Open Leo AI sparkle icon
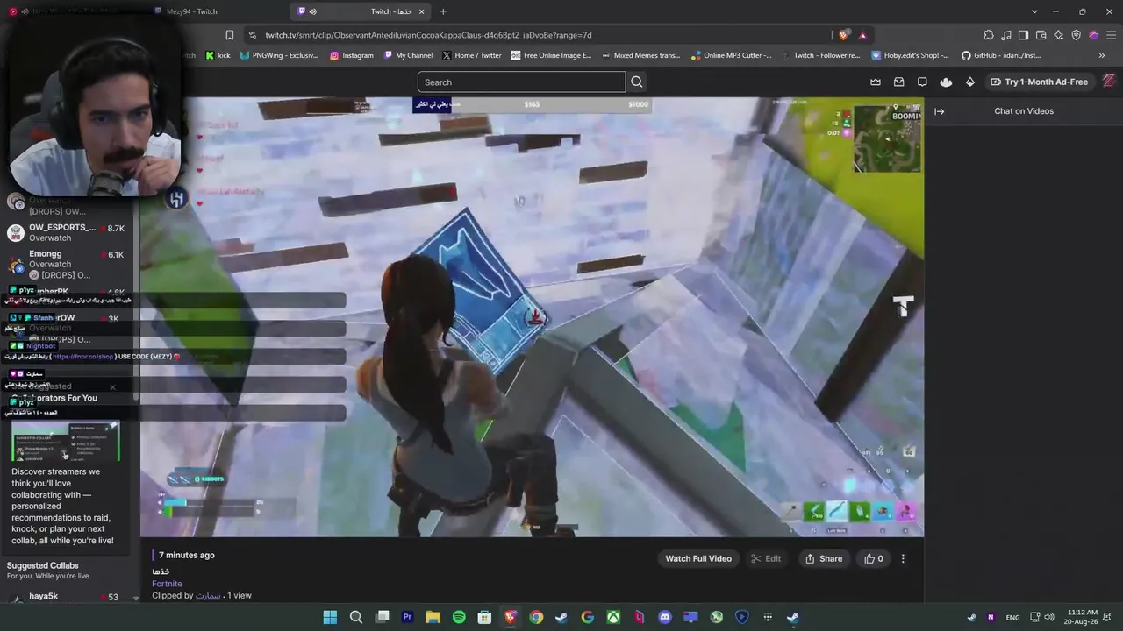Screen dimensions: 1123x631 point(1058,35)
